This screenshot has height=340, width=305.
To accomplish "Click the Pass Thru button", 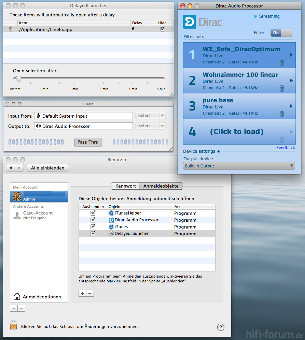I will pos(88,142).
